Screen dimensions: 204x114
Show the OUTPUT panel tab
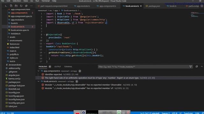click(x=58, y=67)
